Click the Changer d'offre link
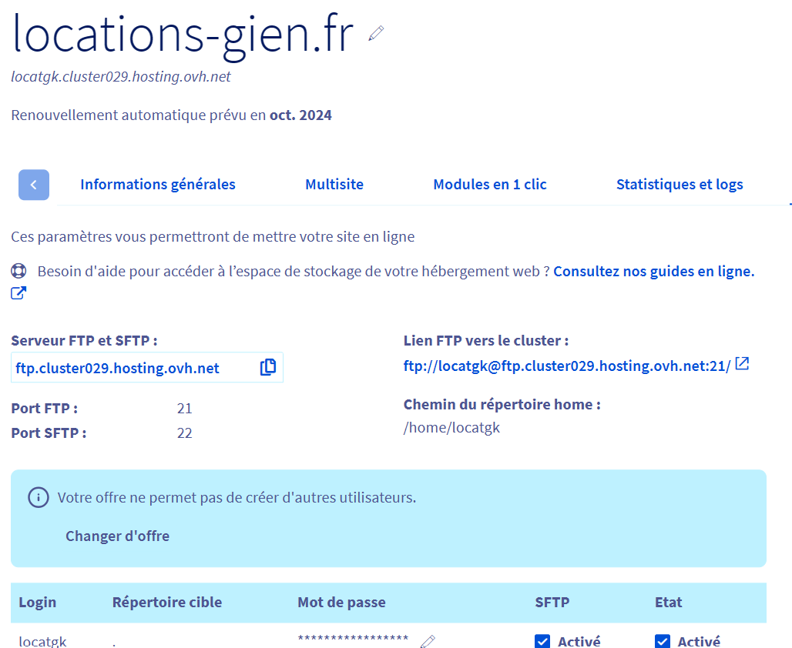Image resolution: width=792 pixels, height=648 pixels. (x=118, y=536)
